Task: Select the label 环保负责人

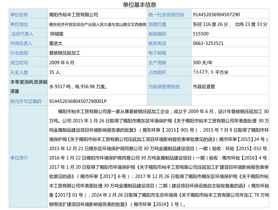Action: click(x=21, y=43)
